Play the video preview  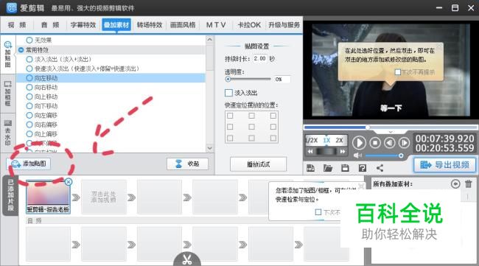359,143
